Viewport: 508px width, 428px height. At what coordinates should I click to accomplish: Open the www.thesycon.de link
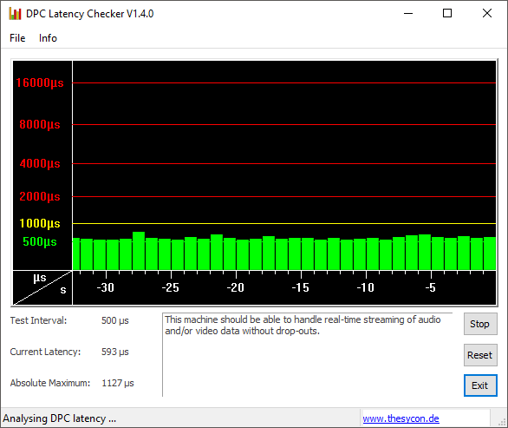pos(401,418)
